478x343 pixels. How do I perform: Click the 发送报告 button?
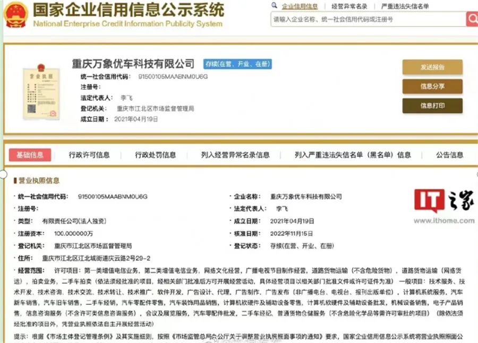click(432, 67)
